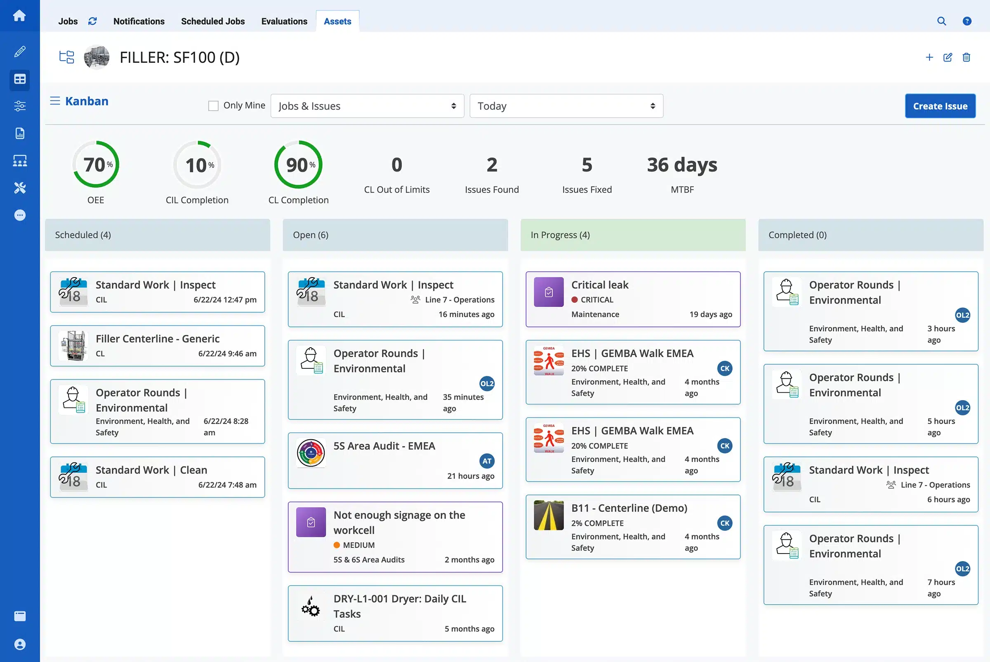Select the dashboard grid icon in sidebar

(19, 79)
